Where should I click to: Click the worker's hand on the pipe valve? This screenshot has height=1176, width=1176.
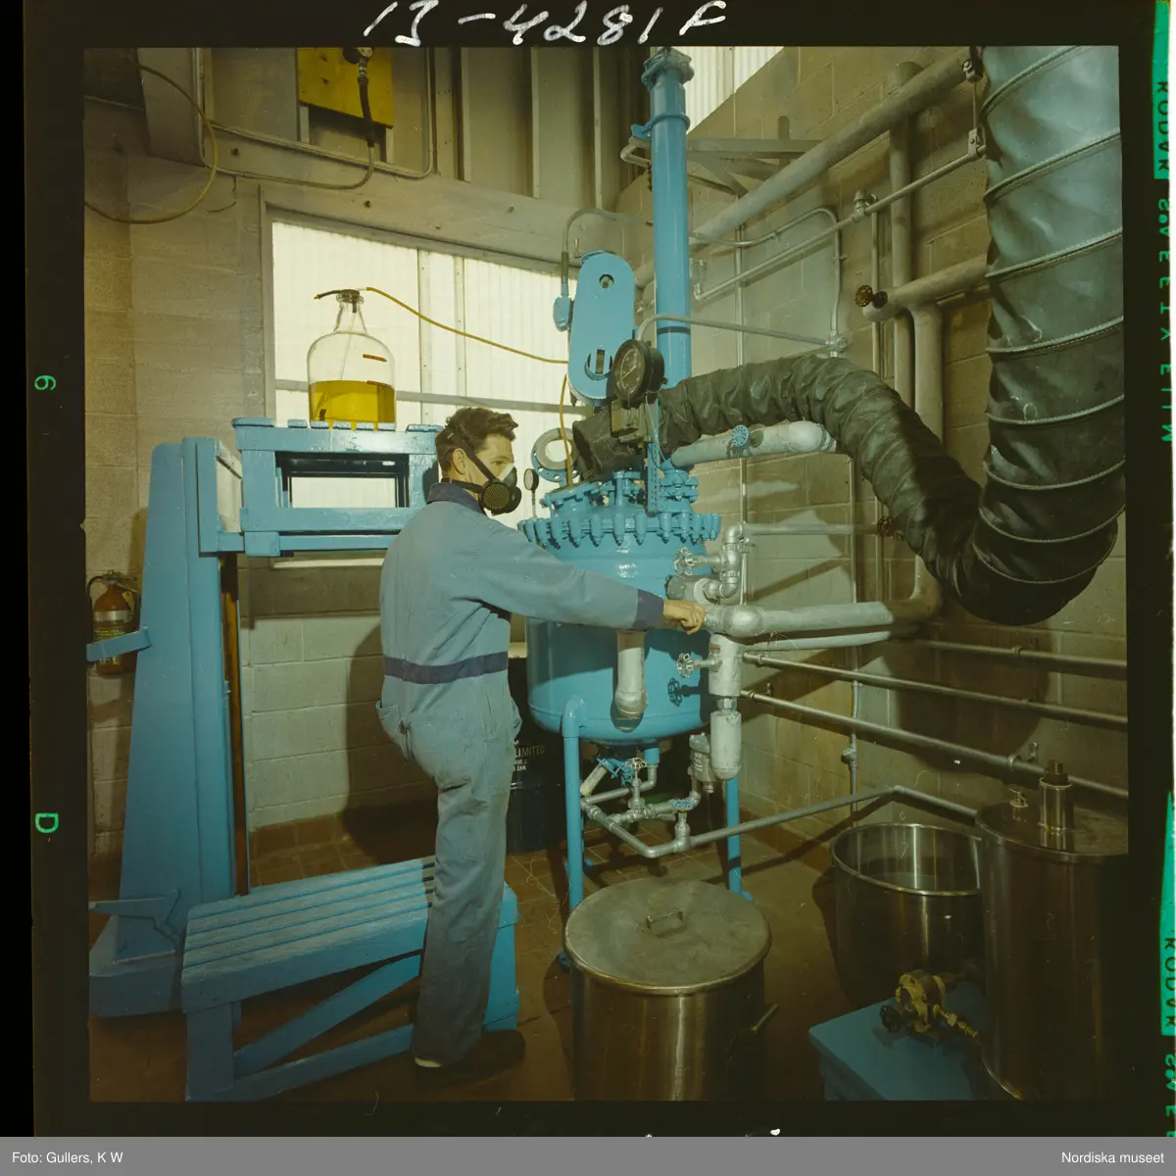click(686, 615)
